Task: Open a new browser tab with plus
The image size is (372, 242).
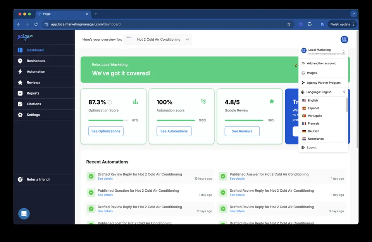Action: pos(96,14)
